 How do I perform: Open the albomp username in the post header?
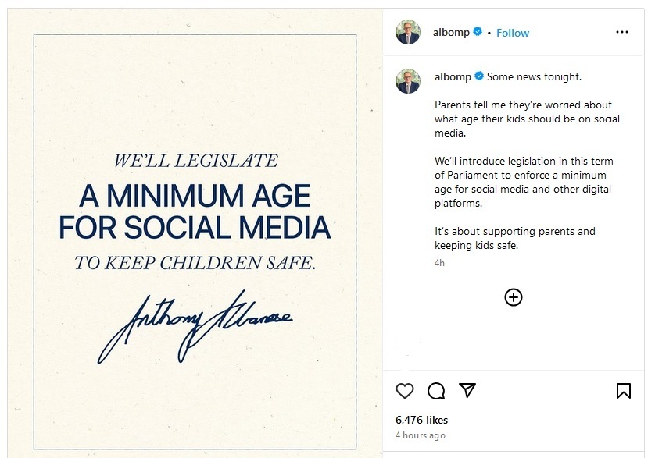(x=452, y=33)
